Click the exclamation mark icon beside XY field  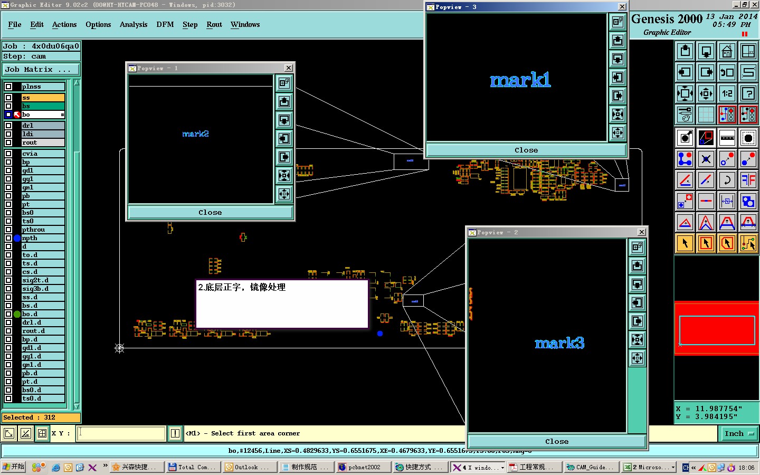point(175,433)
